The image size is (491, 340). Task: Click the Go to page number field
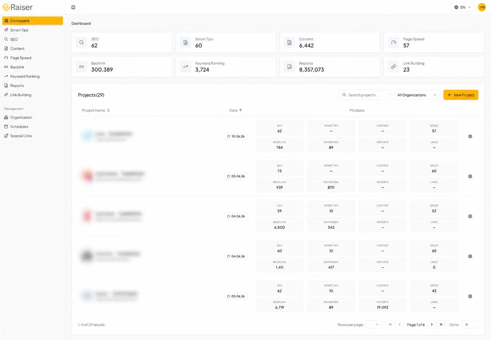coord(470,324)
